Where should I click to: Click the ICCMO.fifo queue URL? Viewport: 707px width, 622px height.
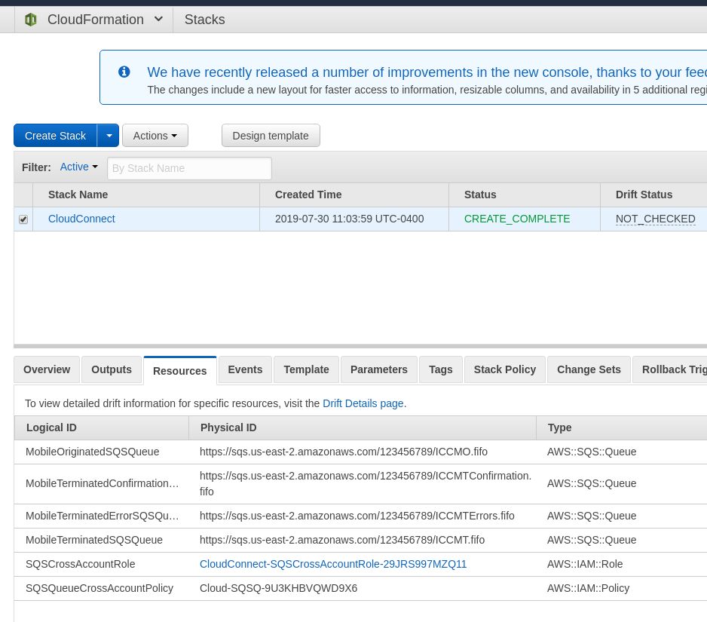click(x=344, y=452)
